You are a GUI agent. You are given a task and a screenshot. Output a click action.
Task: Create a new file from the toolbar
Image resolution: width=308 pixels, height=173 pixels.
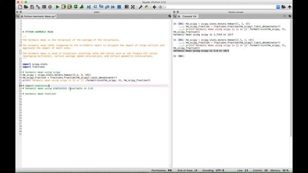(20, 7)
